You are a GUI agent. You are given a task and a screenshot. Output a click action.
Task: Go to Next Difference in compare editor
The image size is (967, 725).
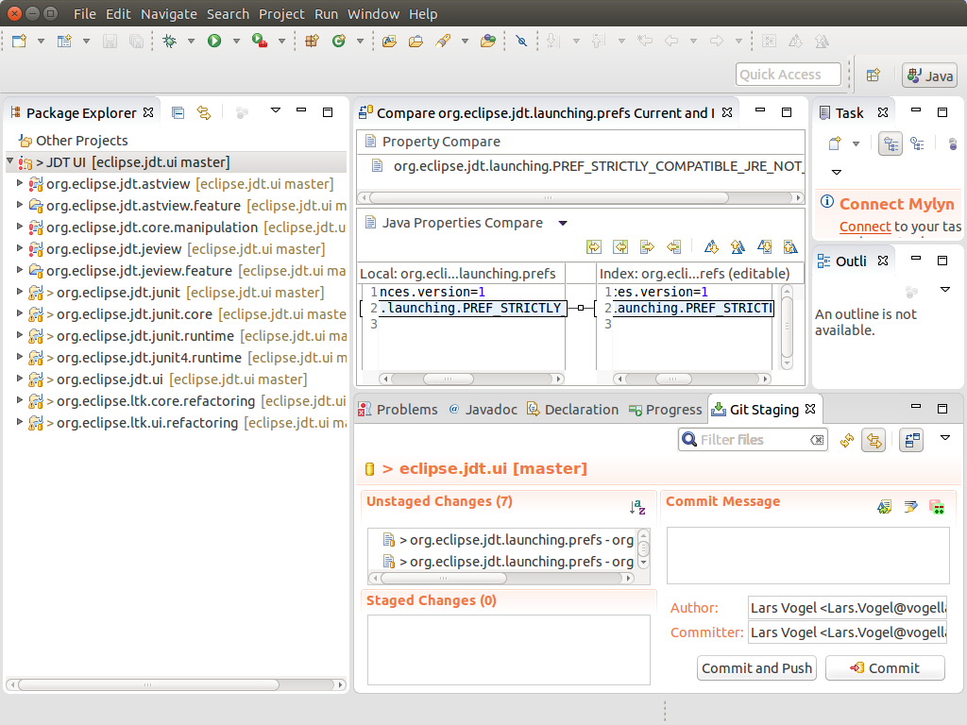(711, 247)
